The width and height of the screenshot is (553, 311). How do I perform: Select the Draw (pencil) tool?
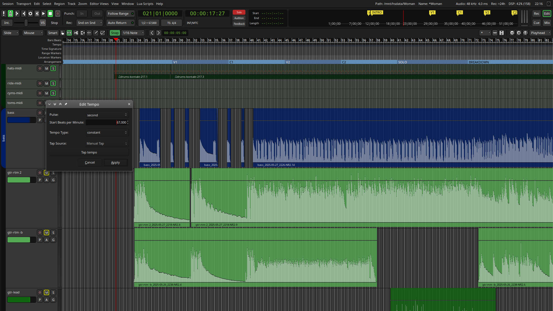(96, 33)
